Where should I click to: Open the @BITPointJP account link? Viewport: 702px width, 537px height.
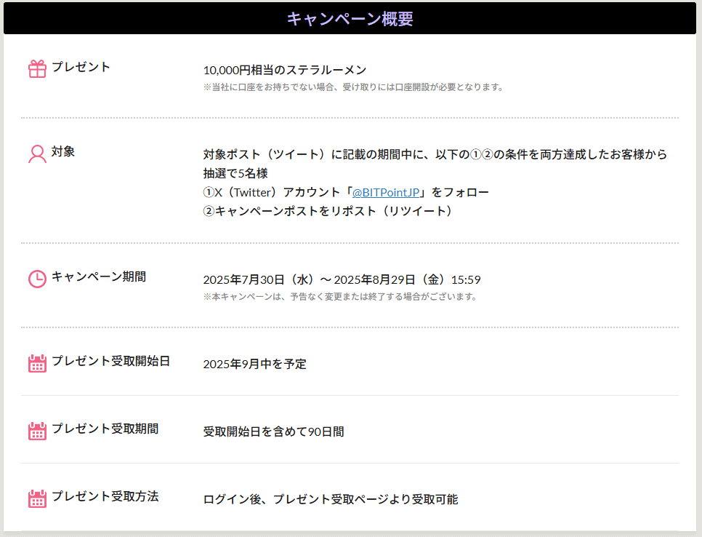click(x=386, y=193)
